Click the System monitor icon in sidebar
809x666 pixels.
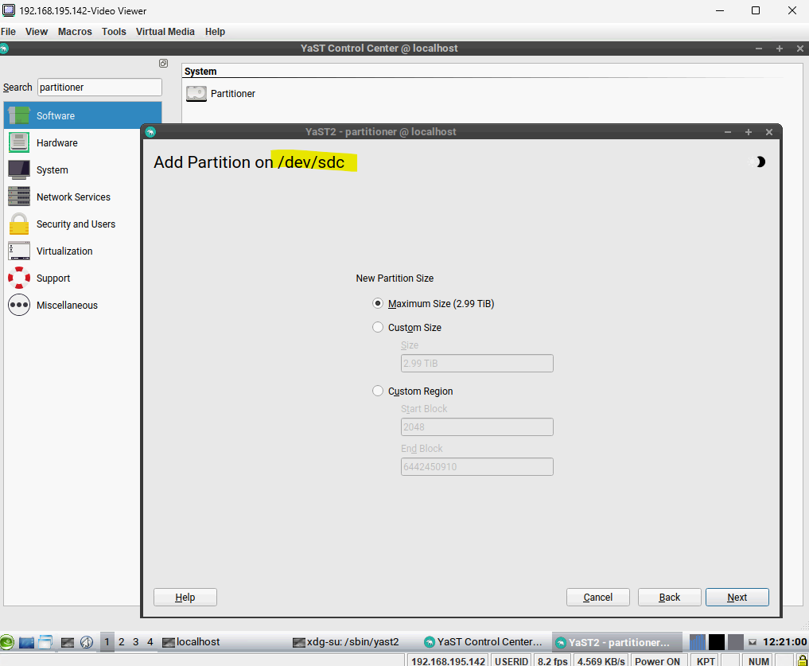coord(19,169)
